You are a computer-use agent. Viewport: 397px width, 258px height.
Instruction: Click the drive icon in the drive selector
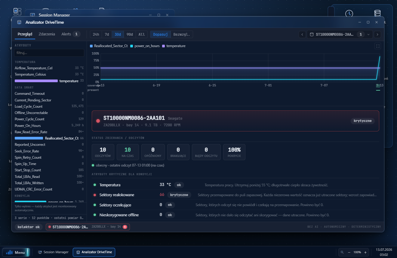click(x=312, y=34)
